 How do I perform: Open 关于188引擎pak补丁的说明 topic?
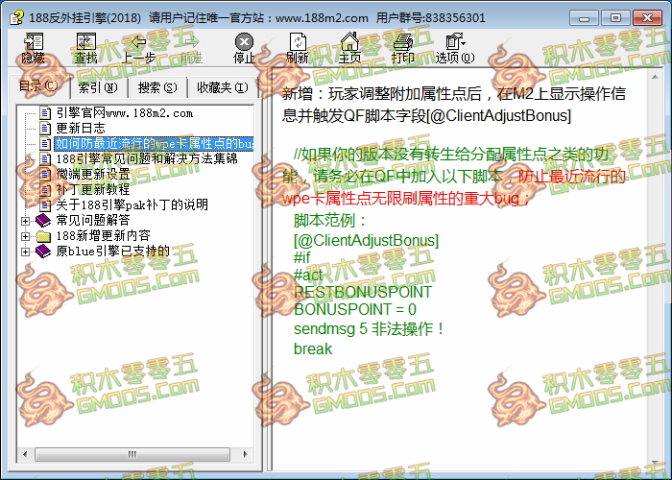coord(132,204)
